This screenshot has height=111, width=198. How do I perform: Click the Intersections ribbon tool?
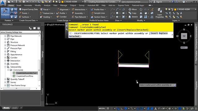(x=79, y=10)
